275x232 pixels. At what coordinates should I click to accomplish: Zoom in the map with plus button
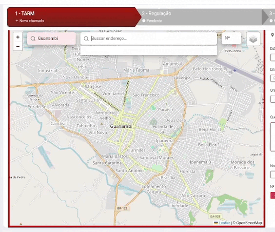(18, 37)
